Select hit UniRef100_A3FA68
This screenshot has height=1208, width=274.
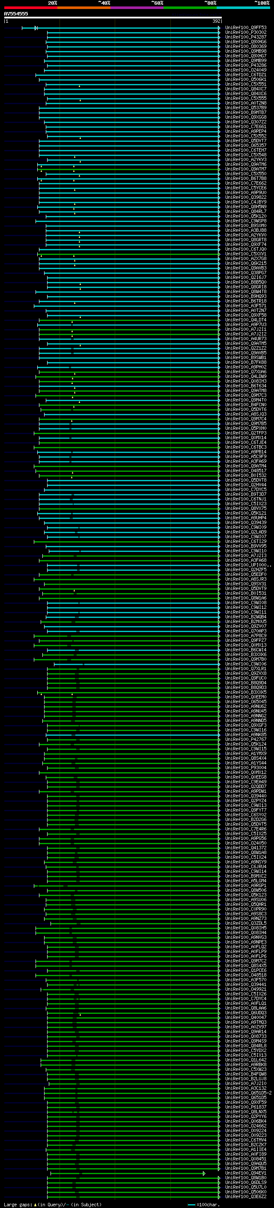point(246,560)
